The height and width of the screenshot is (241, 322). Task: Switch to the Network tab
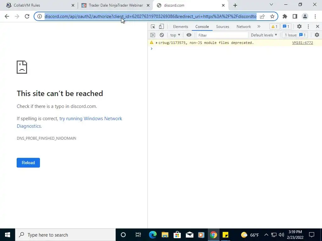pos(244,27)
